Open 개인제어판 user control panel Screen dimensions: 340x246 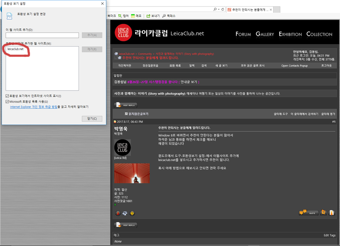click(124, 65)
